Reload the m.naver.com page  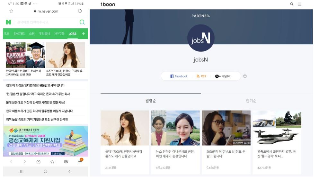pyautogui.click(x=80, y=11)
